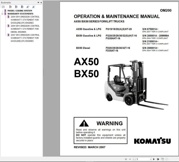The image size is (179, 162).
Task: Open 2007 EPA warranty for Gasoline/LPG engines
Action: click(25, 38)
